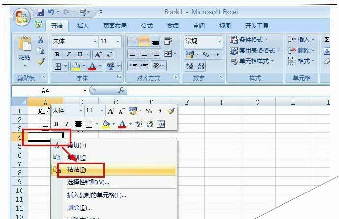Toggle middle vertical alignment in ribbon
339x219 pixels.
[x=144, y=41]
